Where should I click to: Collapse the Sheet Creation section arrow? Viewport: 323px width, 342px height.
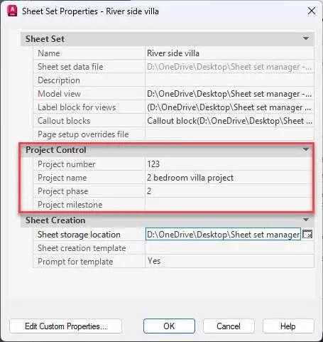(306, 220)
